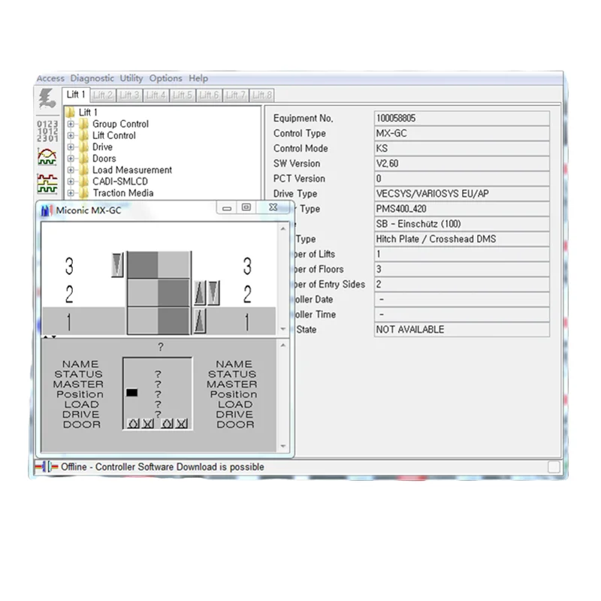Click the lightning connect icon in sidebar
This screenshot has height=601, width=601.
(x=47, y=98)
